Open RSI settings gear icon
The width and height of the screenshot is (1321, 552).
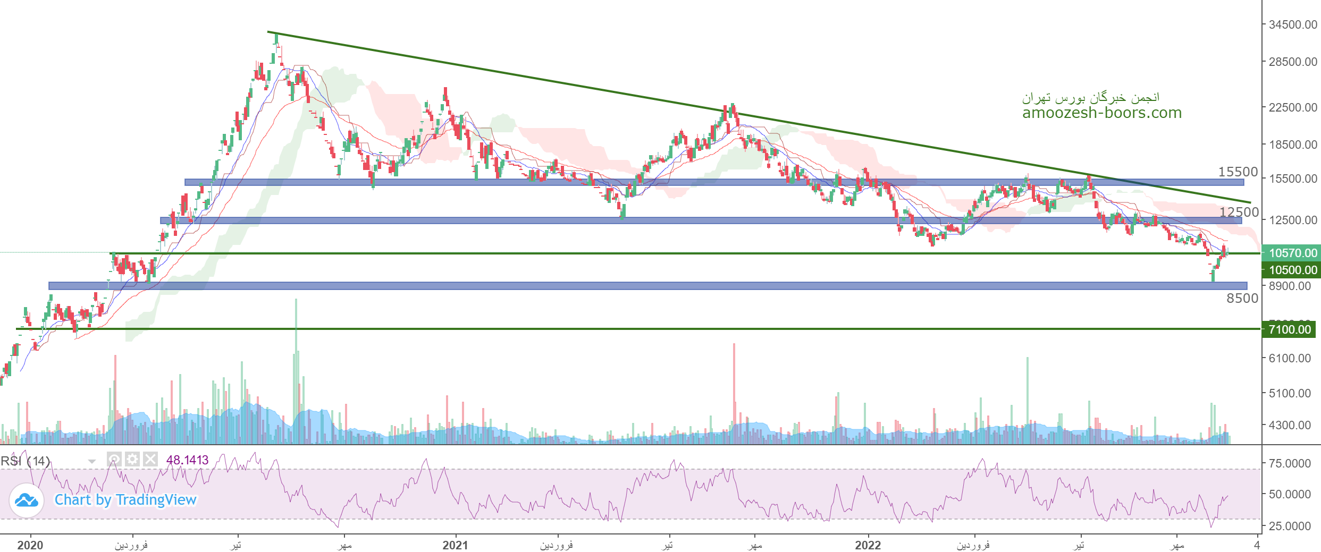coord(132,459)
